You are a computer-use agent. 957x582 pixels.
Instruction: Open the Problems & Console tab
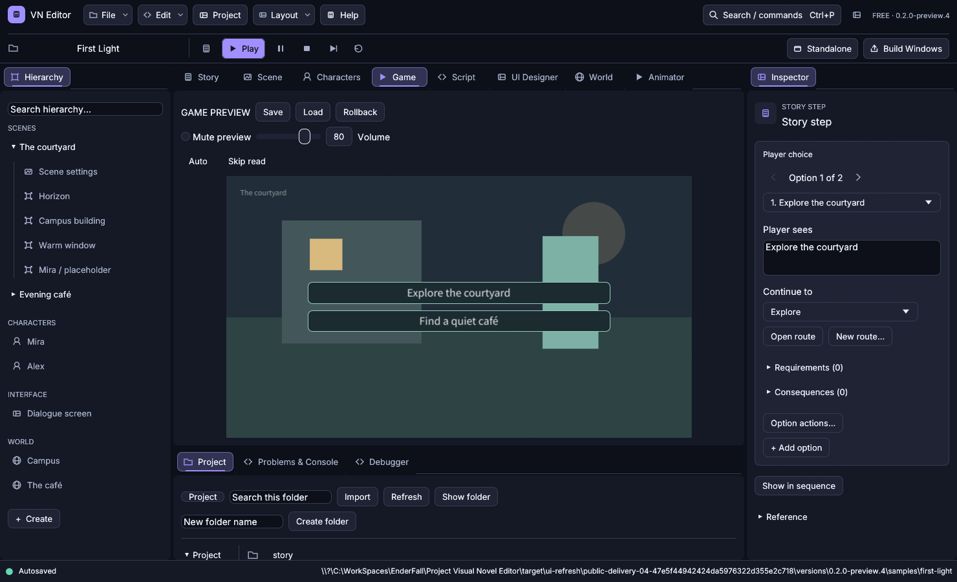coord(291,462)
